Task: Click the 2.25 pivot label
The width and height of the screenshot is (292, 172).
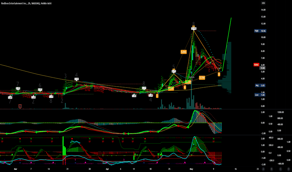Action: point(18,88)
